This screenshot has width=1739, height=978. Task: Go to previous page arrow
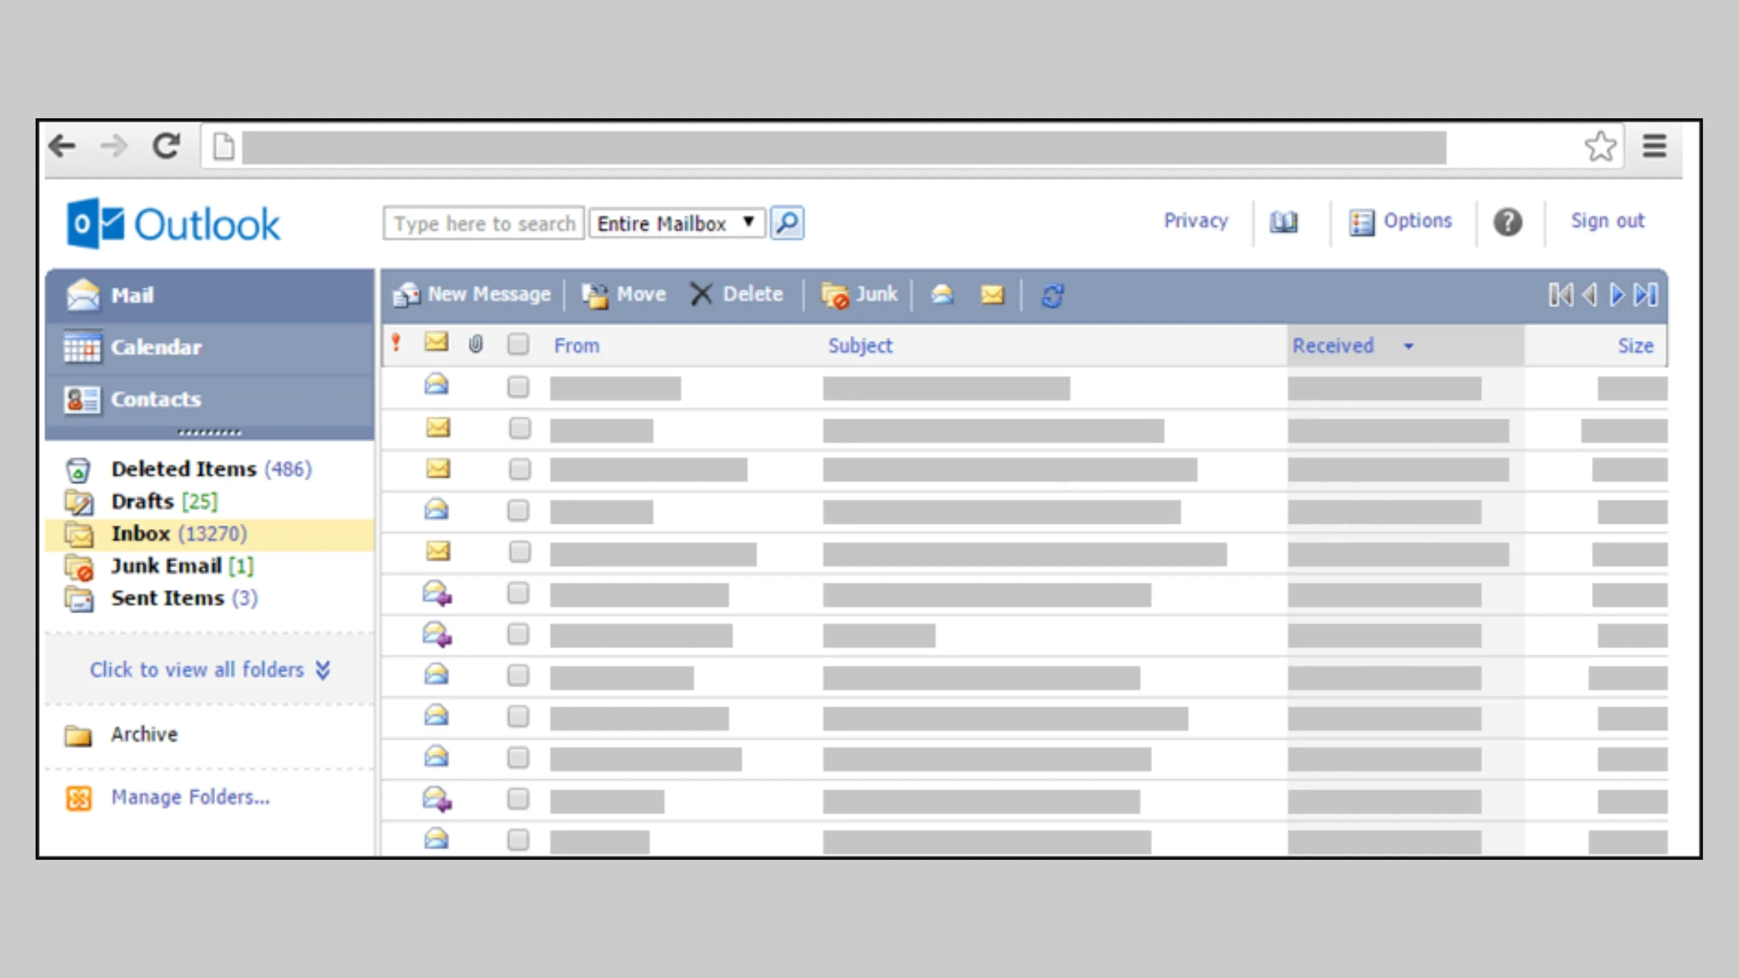coord(1590,295)
